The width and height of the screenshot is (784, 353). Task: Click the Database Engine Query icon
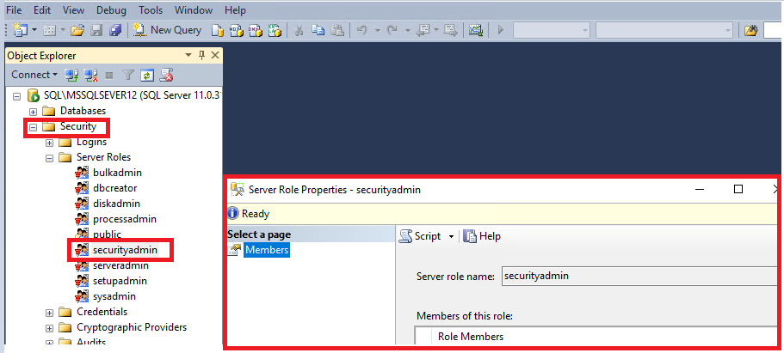[217, 30]
